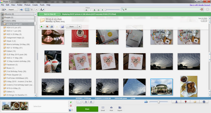The image size is (211, 113).
Task: Toggle the faces only filter
Action: pos(94,10)
